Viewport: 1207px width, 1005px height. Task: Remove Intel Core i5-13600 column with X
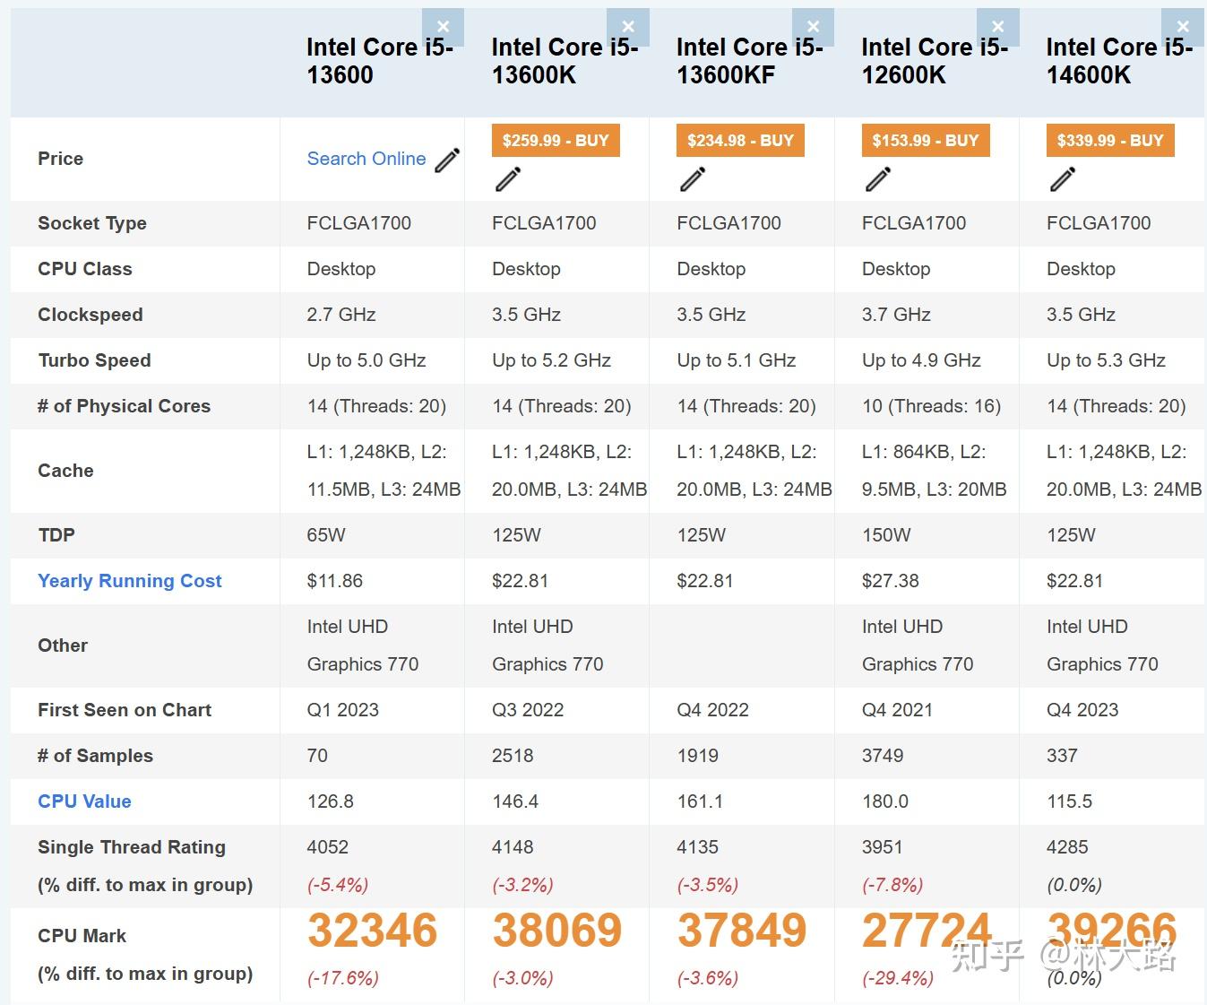pos(443,27)
